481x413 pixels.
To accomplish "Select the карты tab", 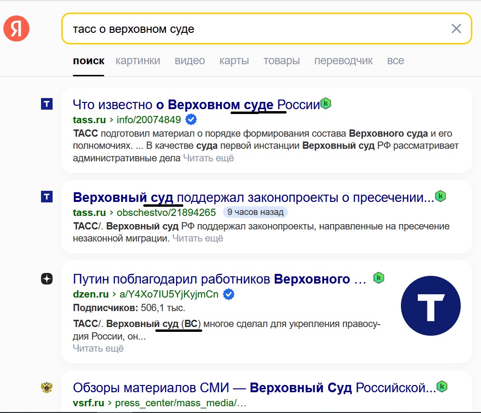I will click(234, 61).
